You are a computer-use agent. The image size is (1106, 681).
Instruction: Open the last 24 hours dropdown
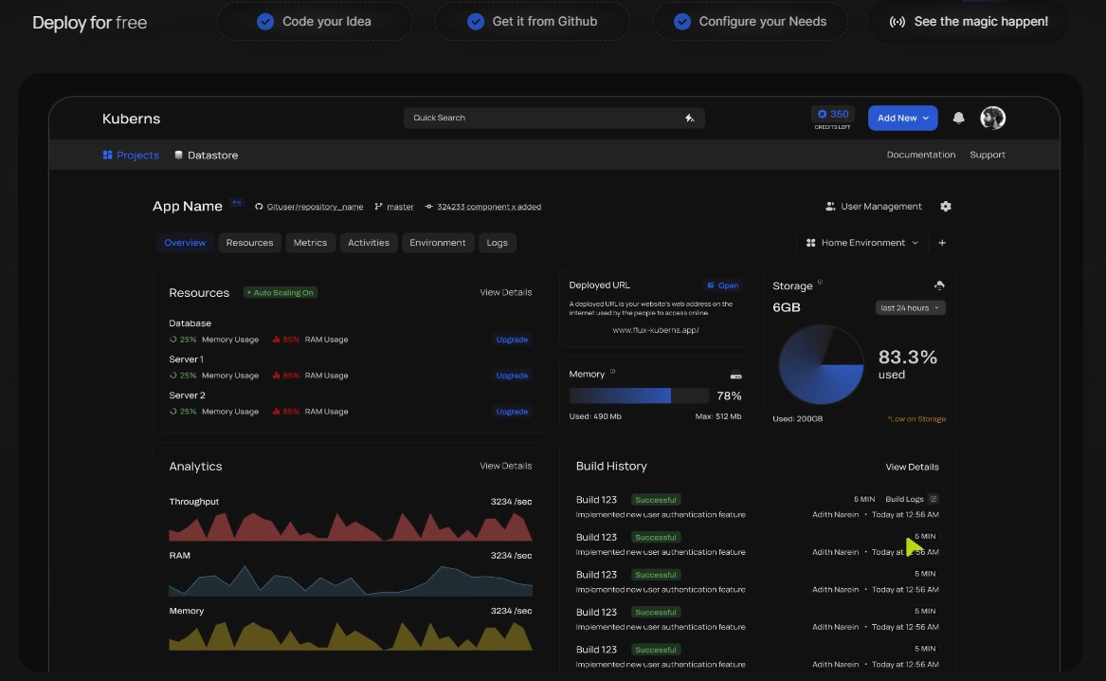pyautogui.click(x=910, y=307)
